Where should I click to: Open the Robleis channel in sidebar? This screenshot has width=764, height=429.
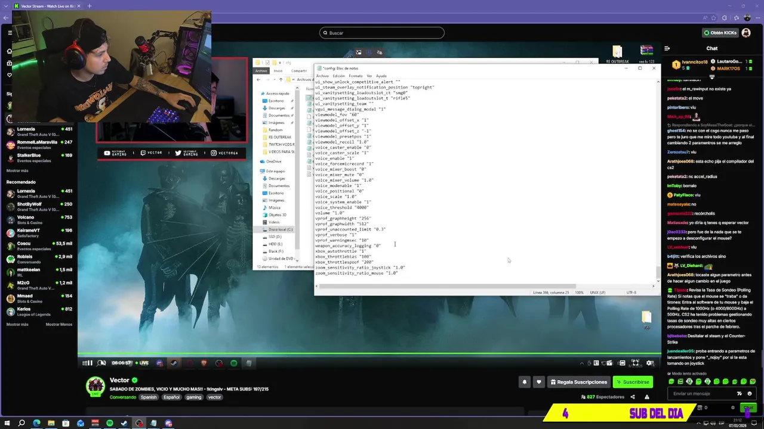click(x=39, y=259)
